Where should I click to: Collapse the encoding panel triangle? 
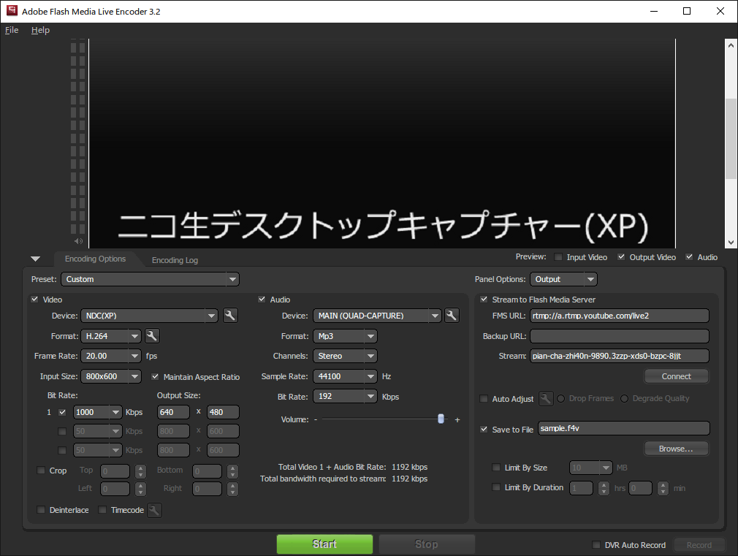(x=35, y=259)
